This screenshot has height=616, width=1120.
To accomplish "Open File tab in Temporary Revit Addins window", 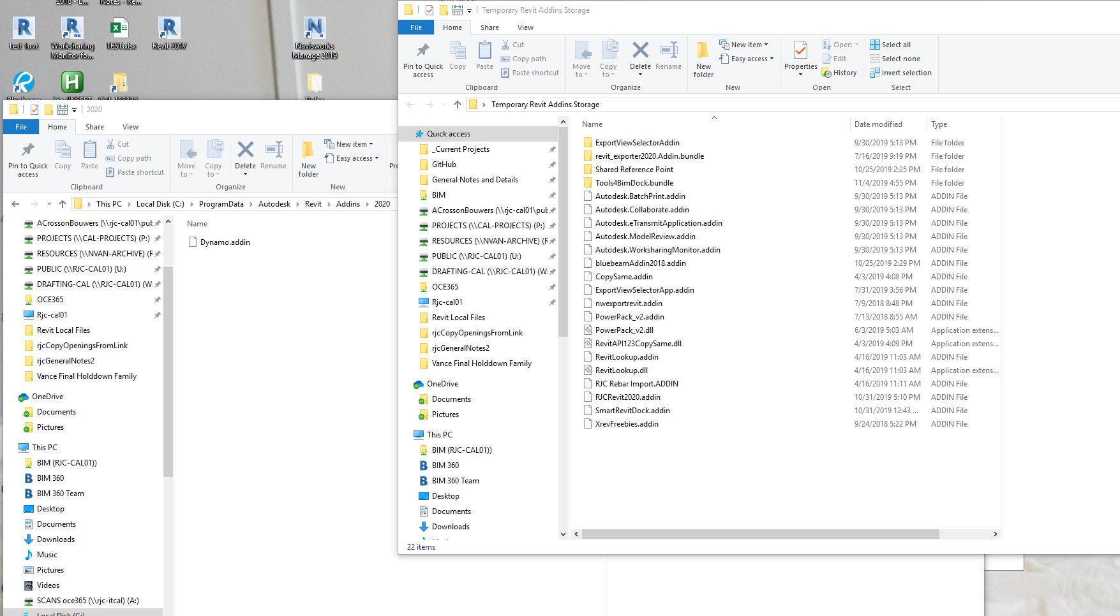I will click(416, 27).
